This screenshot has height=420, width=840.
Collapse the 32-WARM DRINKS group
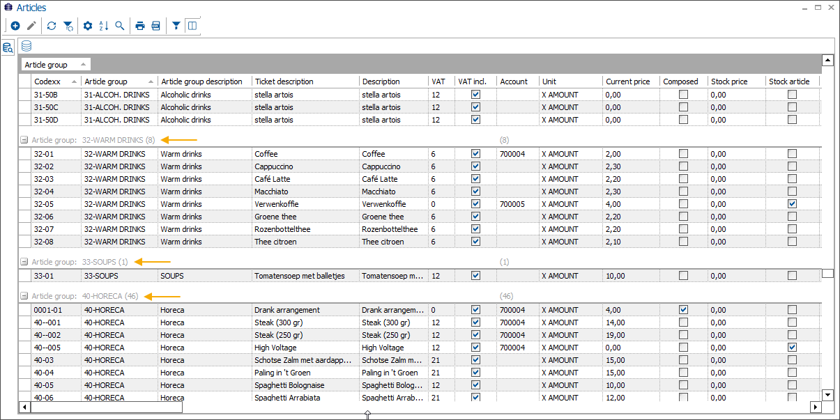[24, 139]
